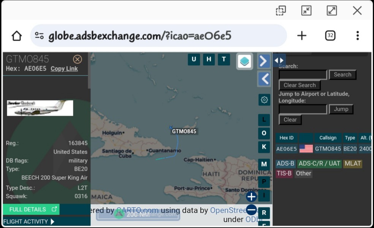374x228 pixels.
Task: Click the left chevron sidebar button
Action: click(x=264, y=79)
